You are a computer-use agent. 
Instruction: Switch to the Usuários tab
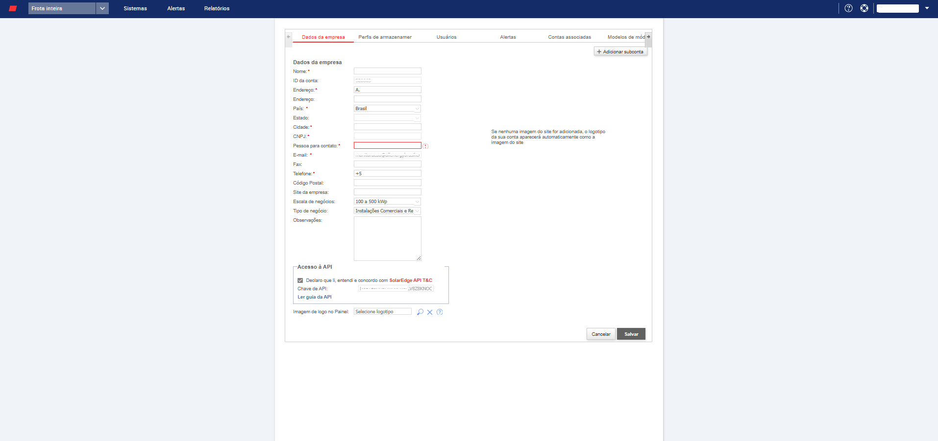[446, 37]
